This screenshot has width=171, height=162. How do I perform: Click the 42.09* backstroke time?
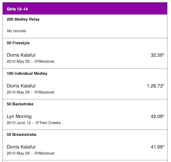point(157,116)
